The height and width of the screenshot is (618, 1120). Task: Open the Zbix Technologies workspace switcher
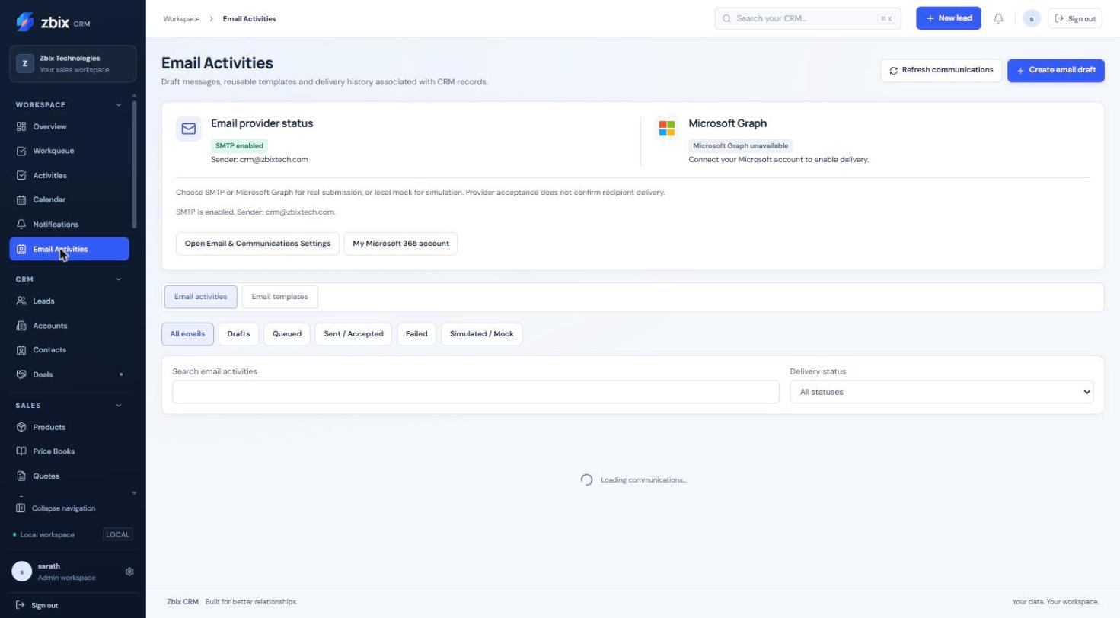(73, 64)
